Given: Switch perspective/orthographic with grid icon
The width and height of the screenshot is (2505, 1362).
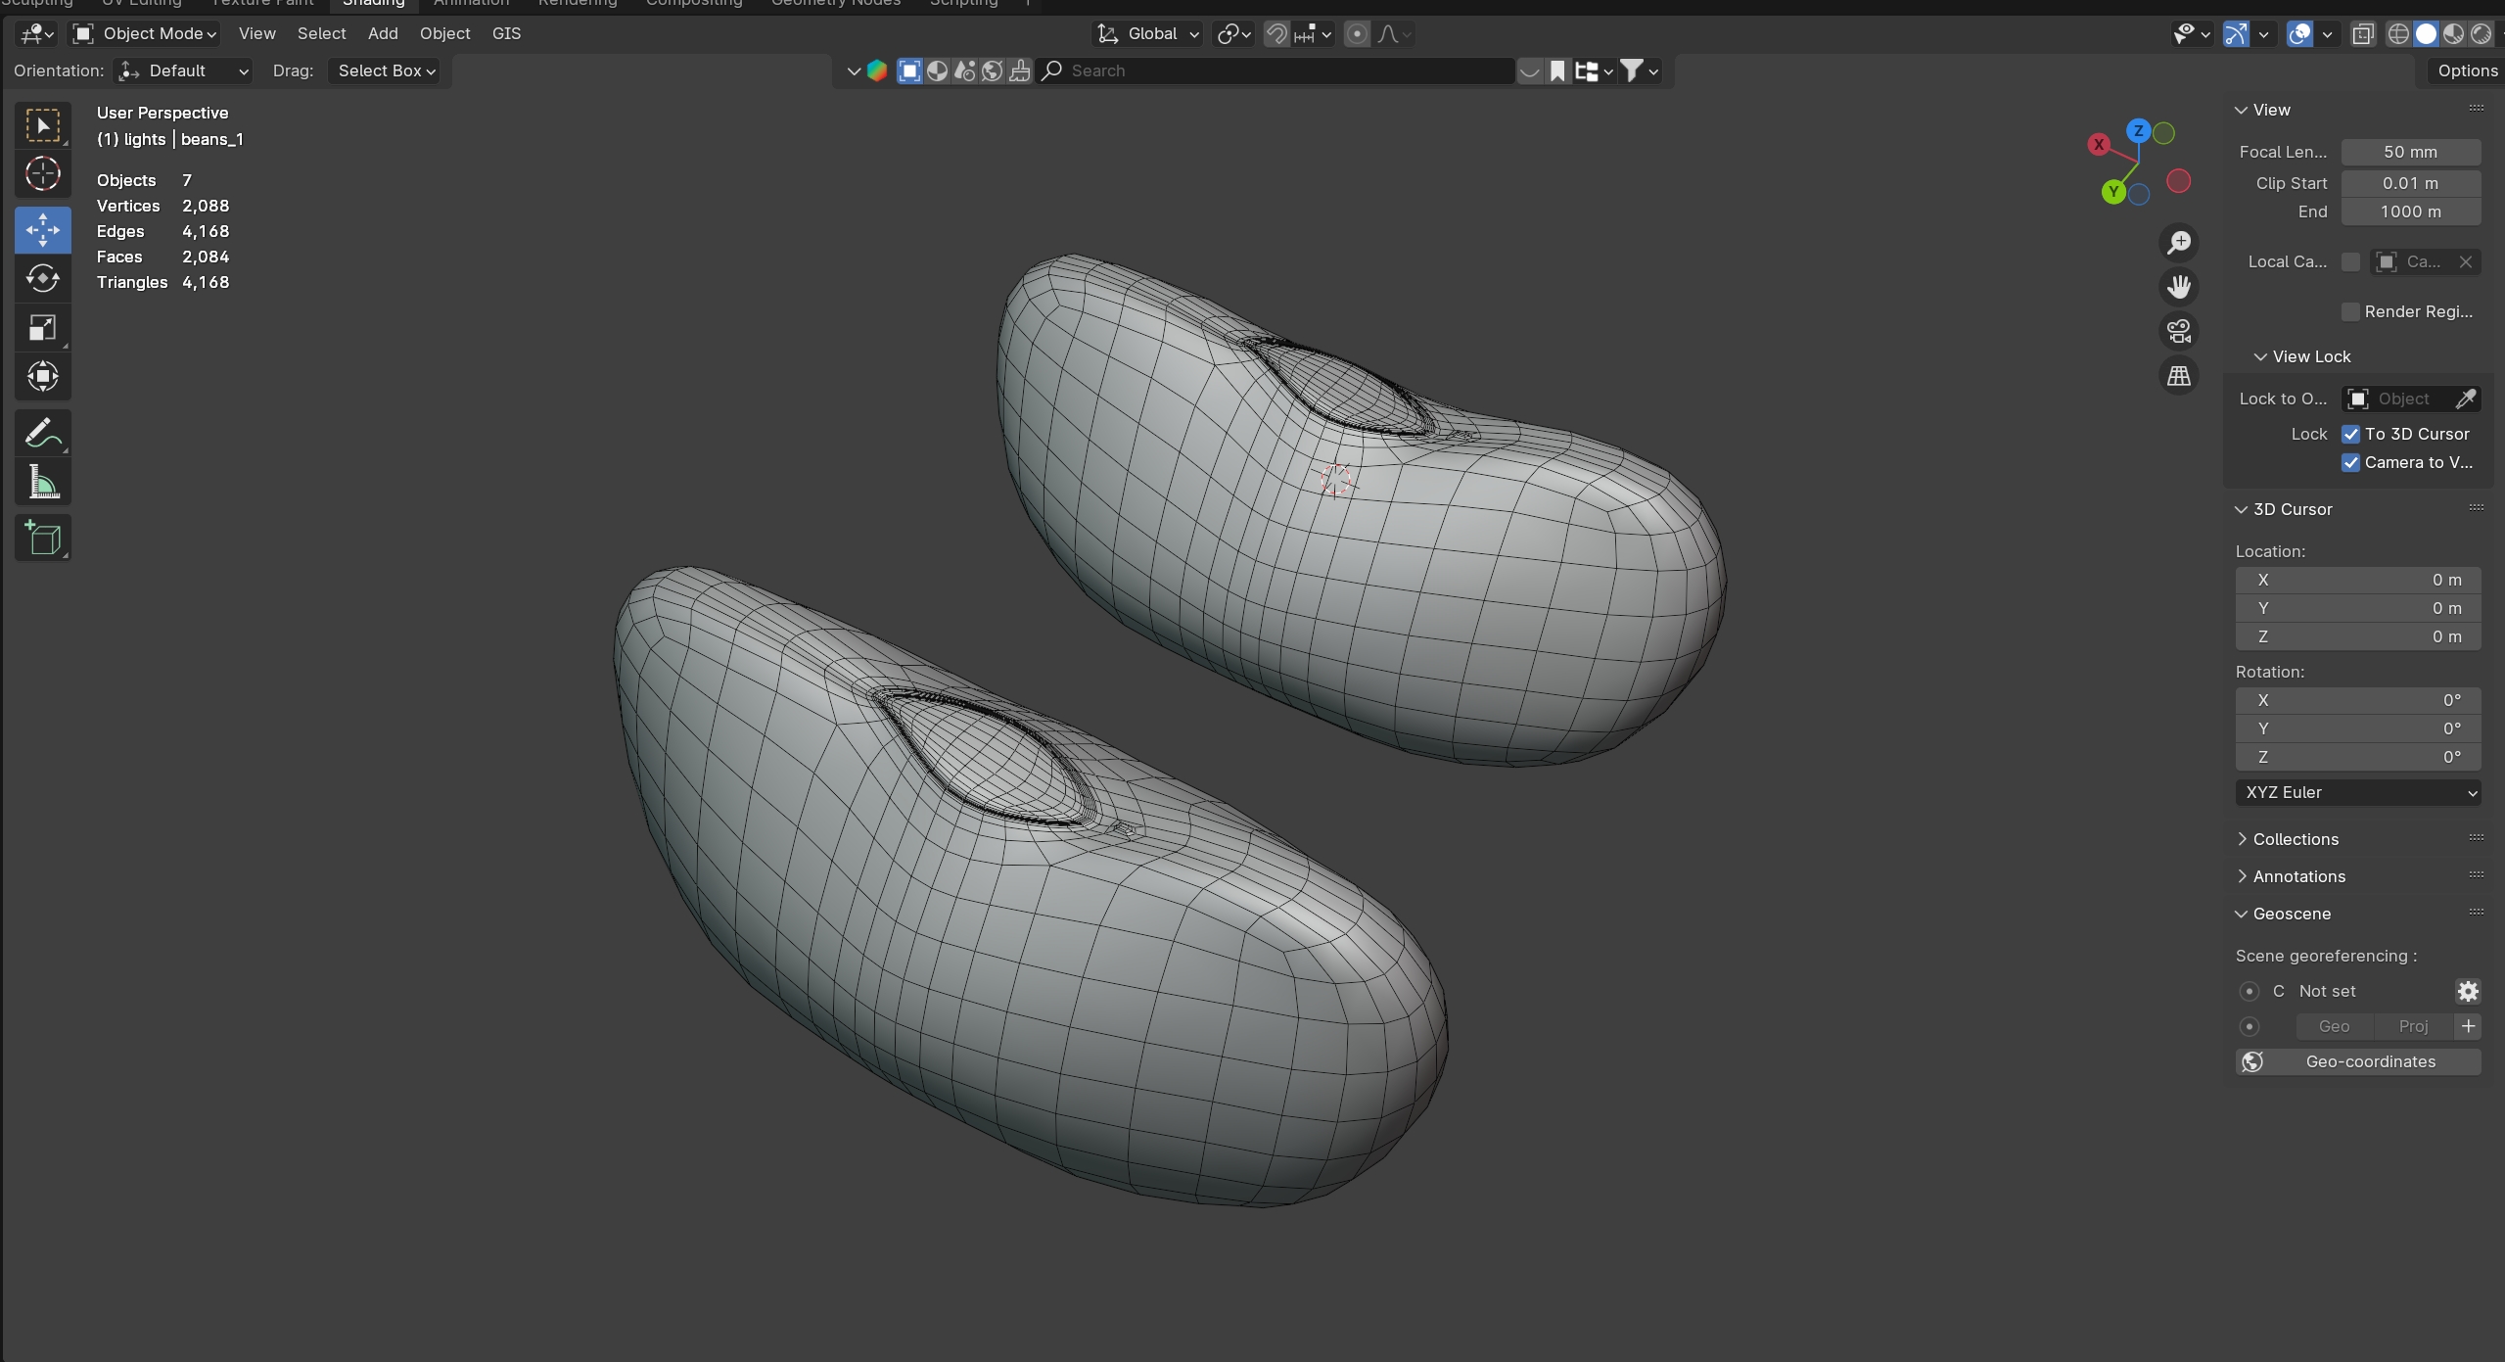Looking at the screenshot, I should [x=2178, y=376].
